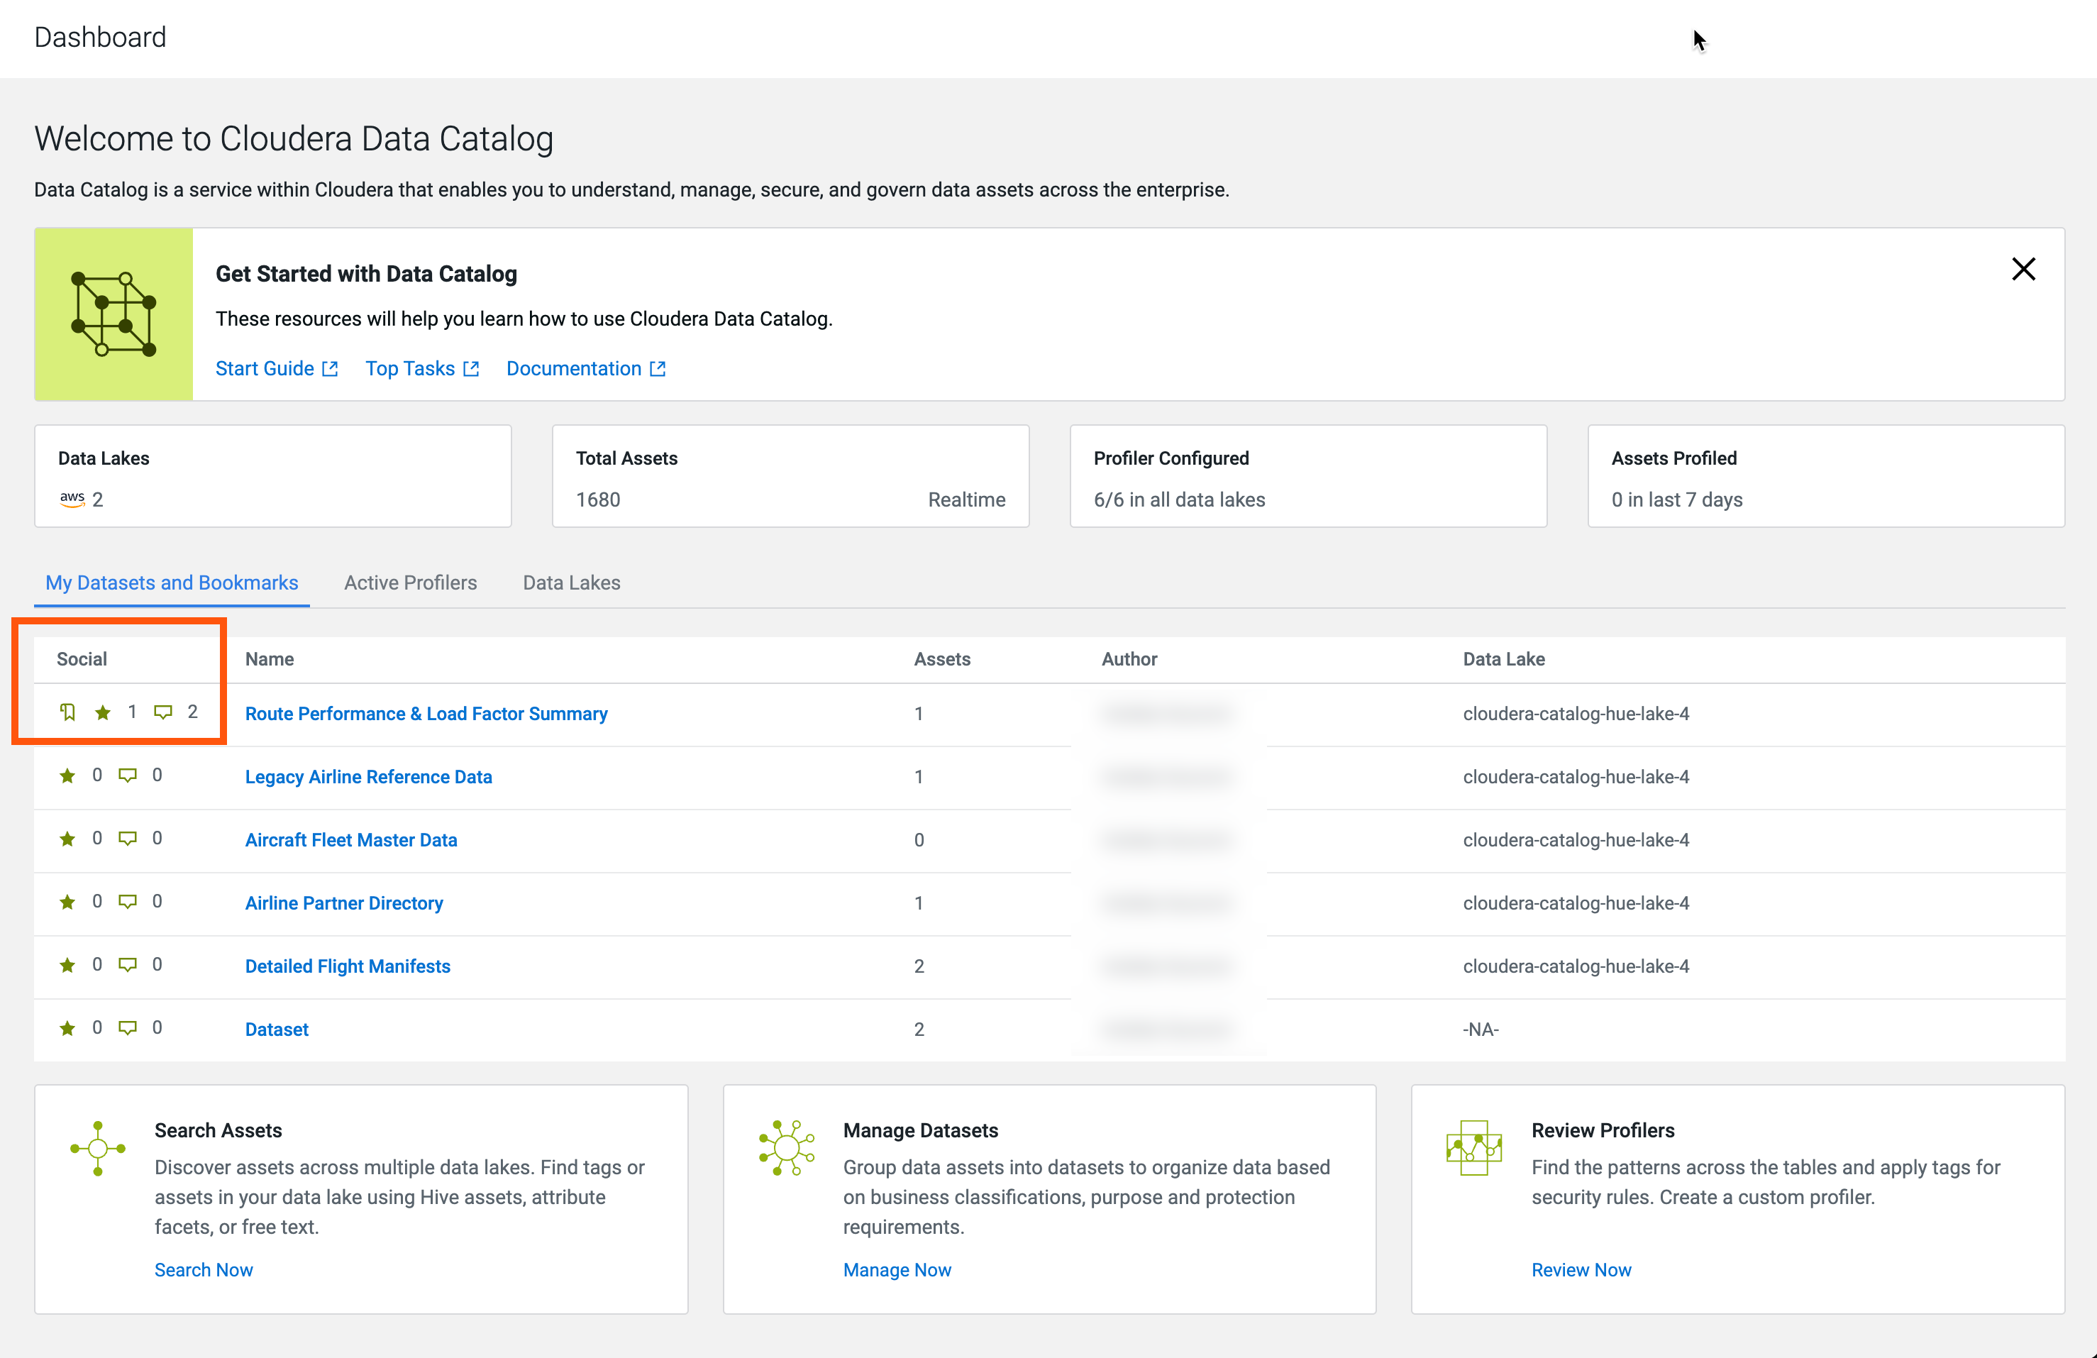Image resolution: width=2097 pixels, height=1358 pixels.
Task: Click star rating icon for Legacy Airline Reference Data
Action: pyautogui.click(x=67, y=775)
